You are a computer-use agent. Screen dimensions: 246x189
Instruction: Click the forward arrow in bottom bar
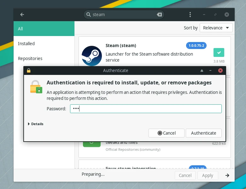click(x=227, y=175)
